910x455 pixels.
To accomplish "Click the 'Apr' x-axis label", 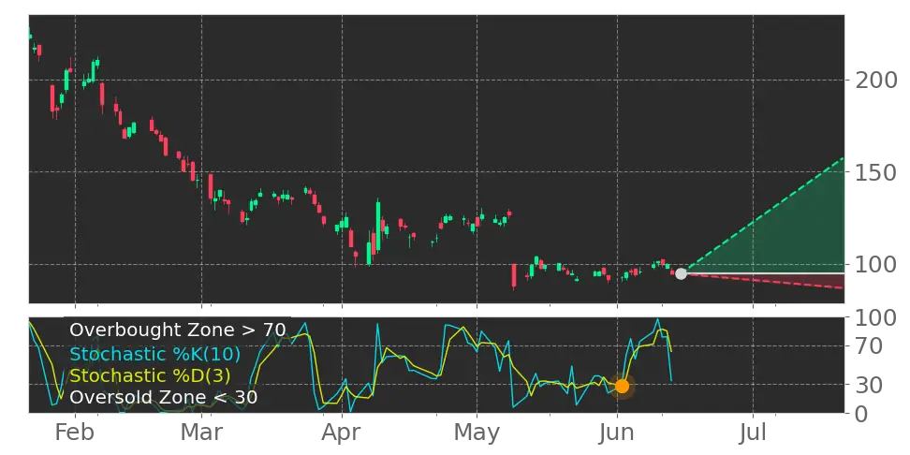I will pos(342,433).
